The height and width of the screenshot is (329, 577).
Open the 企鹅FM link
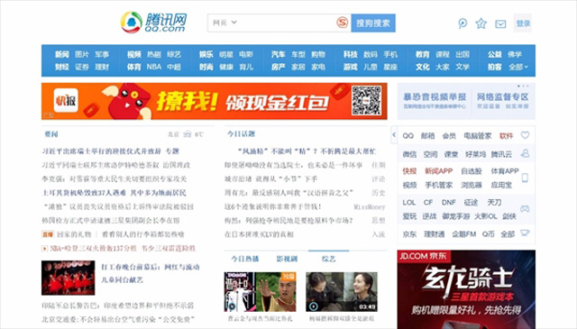(464, 234)
